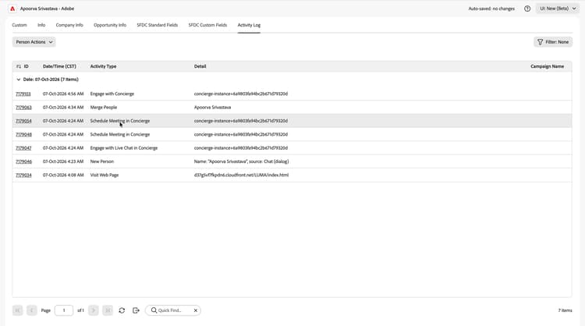
Task: Open ID link of highlighted Schedule Meeting row
Action: click(x=23, y=121)
